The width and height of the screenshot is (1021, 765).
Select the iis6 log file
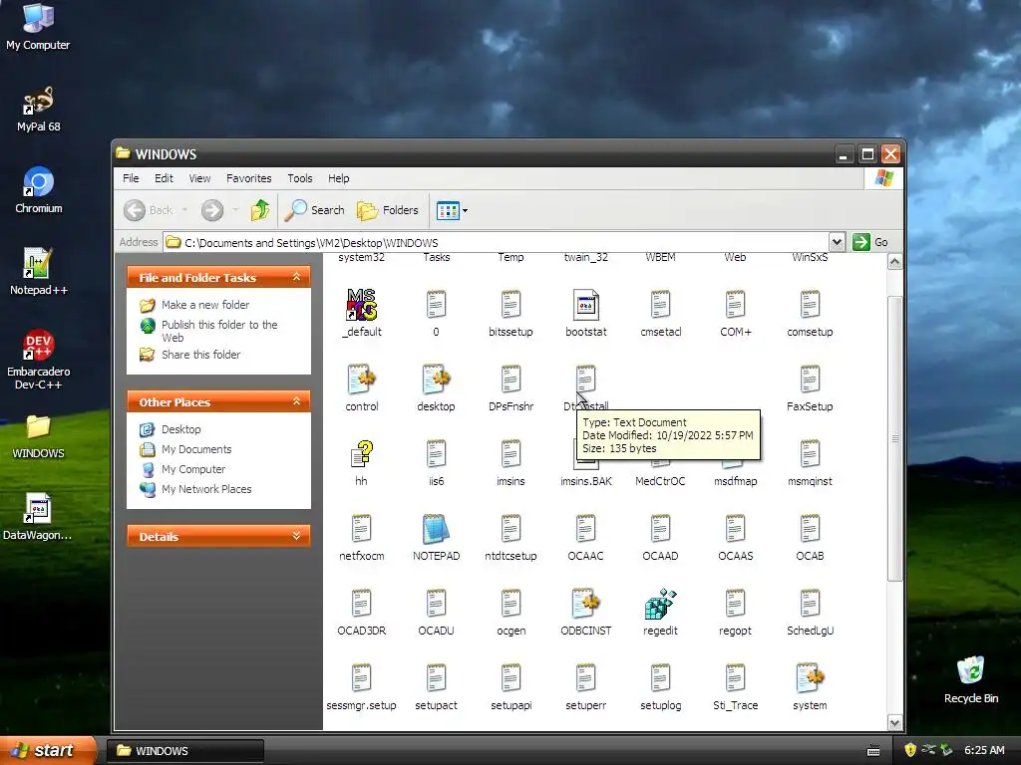436,454
